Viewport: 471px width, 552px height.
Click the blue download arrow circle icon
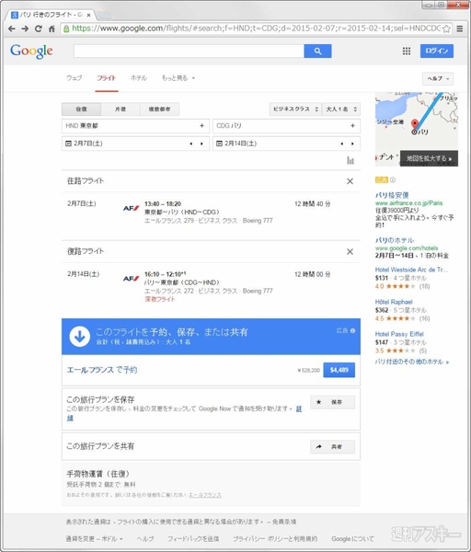pyautogui.click(x=79, y=337)
